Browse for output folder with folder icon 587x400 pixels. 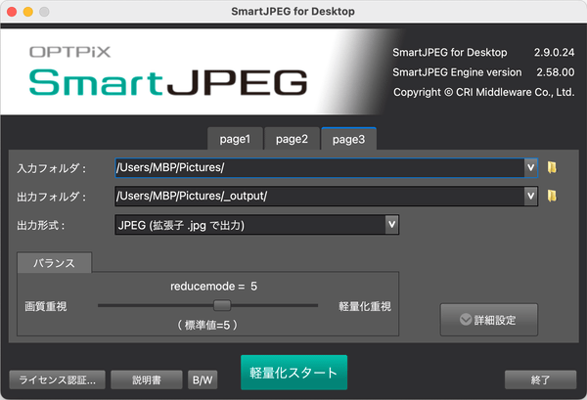coord(552,196)
